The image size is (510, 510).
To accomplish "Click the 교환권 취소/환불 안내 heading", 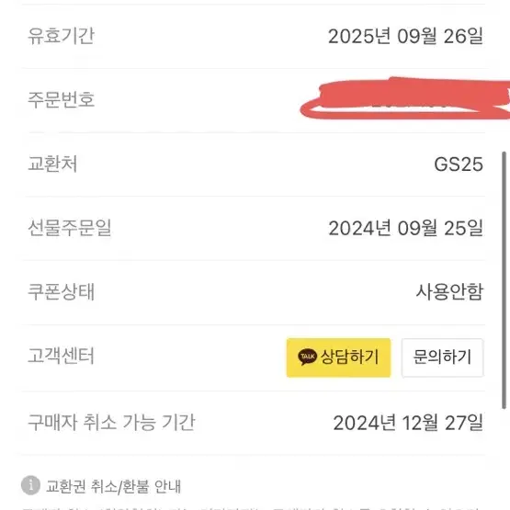I will (113, 487).
